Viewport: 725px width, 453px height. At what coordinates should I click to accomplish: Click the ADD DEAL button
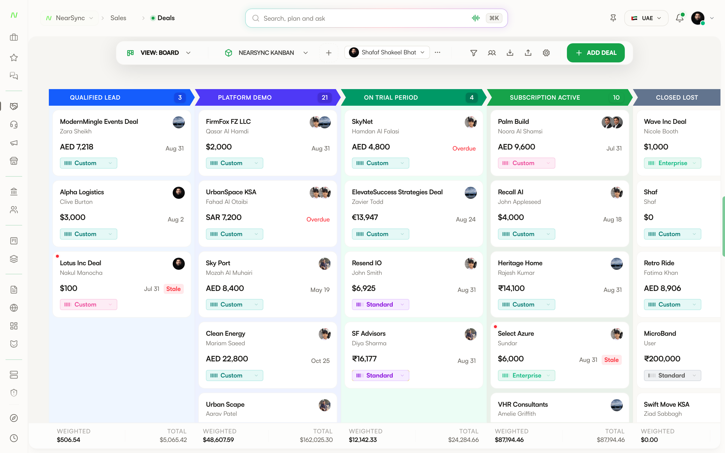coord(596,53)
